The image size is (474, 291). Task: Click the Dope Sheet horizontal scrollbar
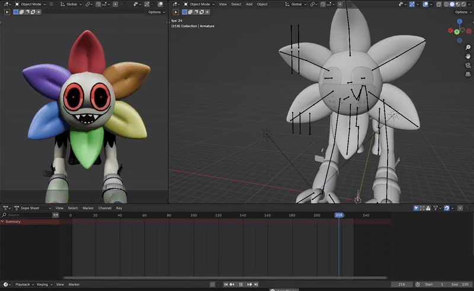click(x=225, y=278)
